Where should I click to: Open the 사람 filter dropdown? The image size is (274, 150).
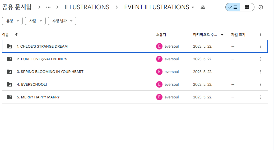[35, 21]
